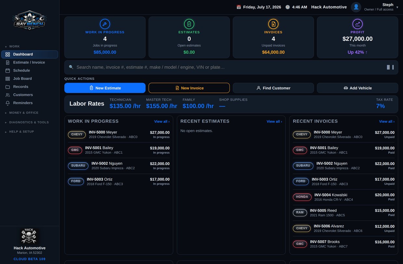This screenshot has height=264, width=403.
Task: Click the Find Customer button
Action: (x=273, y=88)
